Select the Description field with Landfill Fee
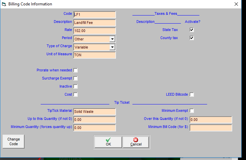Viewport: 246px width, 160px height. point(94,23)
